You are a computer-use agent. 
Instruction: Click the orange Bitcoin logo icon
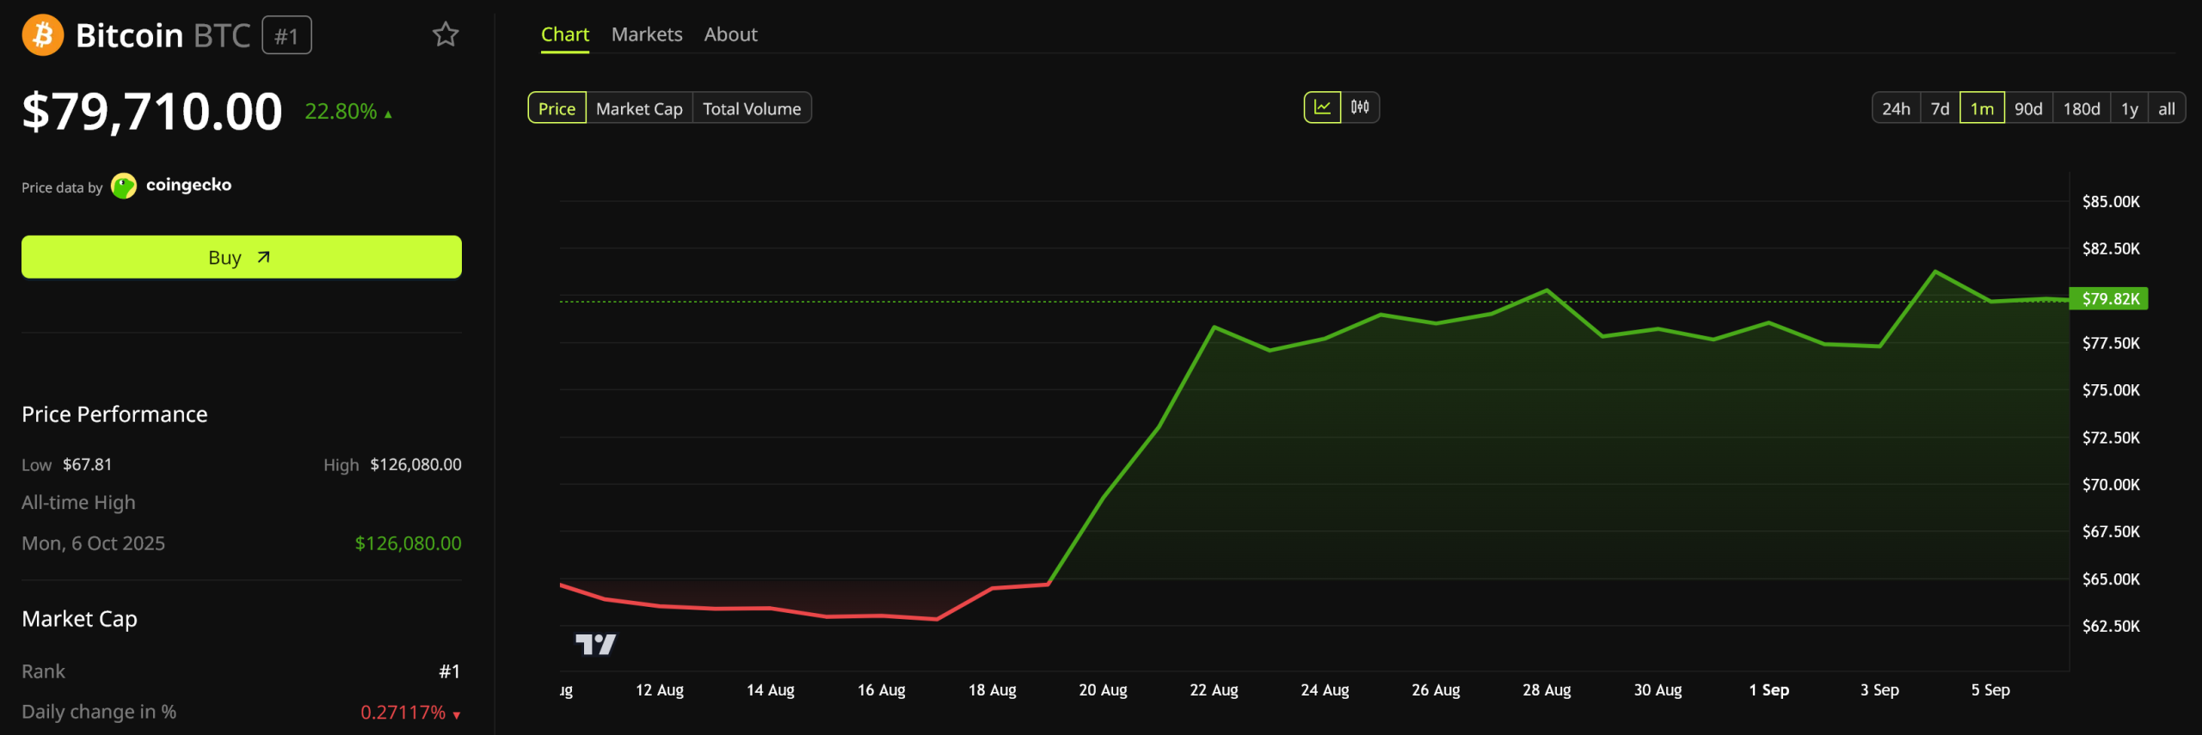pyautogui.click(x=43, y=35)
